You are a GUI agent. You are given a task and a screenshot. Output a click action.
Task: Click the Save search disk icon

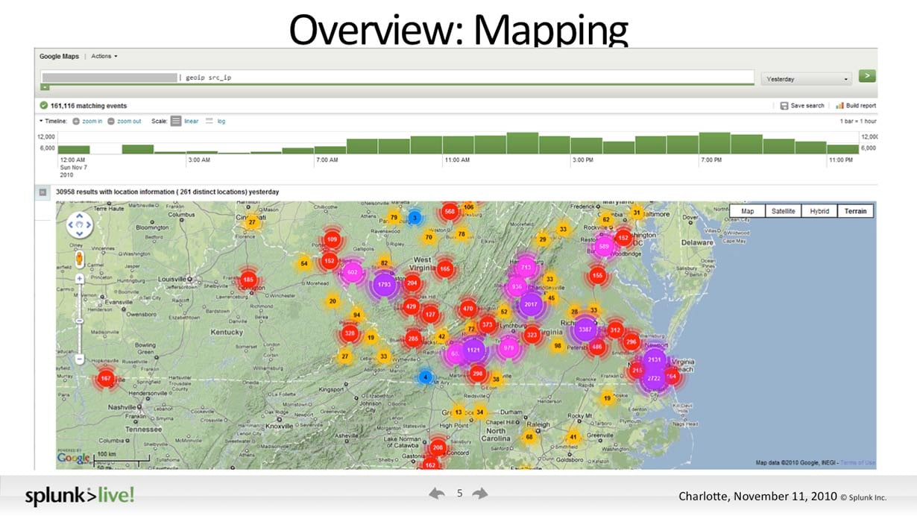[784, 106]
